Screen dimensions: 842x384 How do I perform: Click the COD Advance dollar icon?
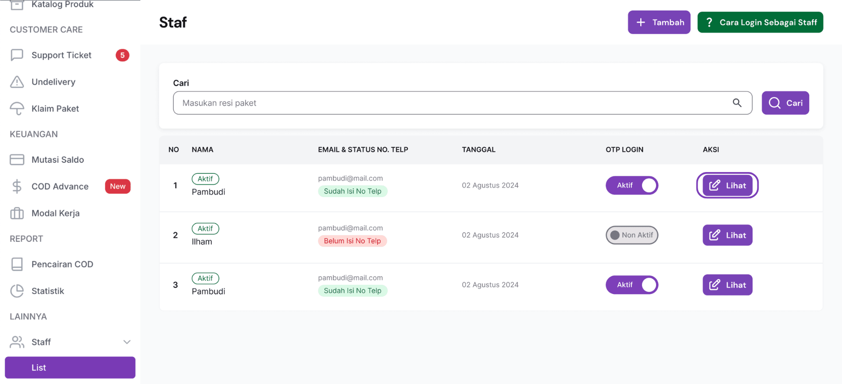[x=17, y=187]
